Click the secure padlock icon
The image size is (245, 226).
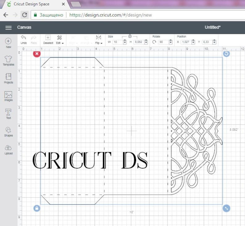pyautogui.click(x=35, y=15)
